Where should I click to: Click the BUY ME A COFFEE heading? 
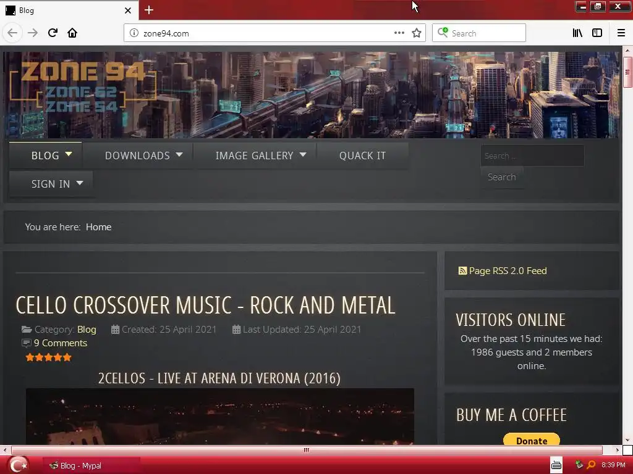[x=511, y=415]
